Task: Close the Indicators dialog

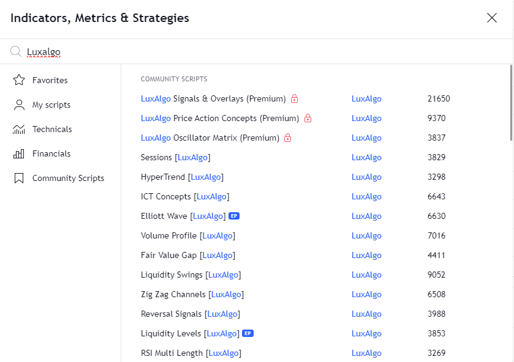Action: 492,18
